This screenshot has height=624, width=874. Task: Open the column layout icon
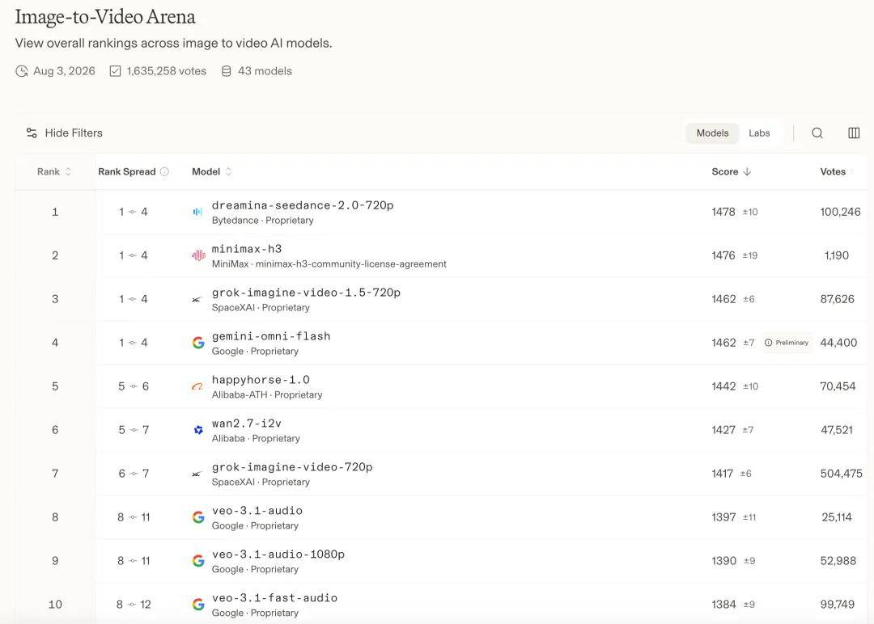pyautogui.click(x=854, y=133)
